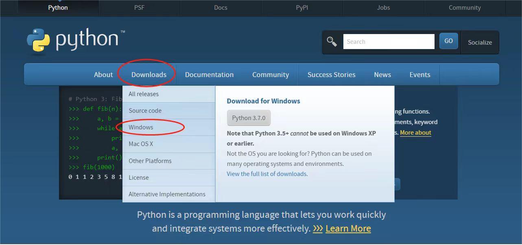Open the Jobs top tab

pos(383,8)
